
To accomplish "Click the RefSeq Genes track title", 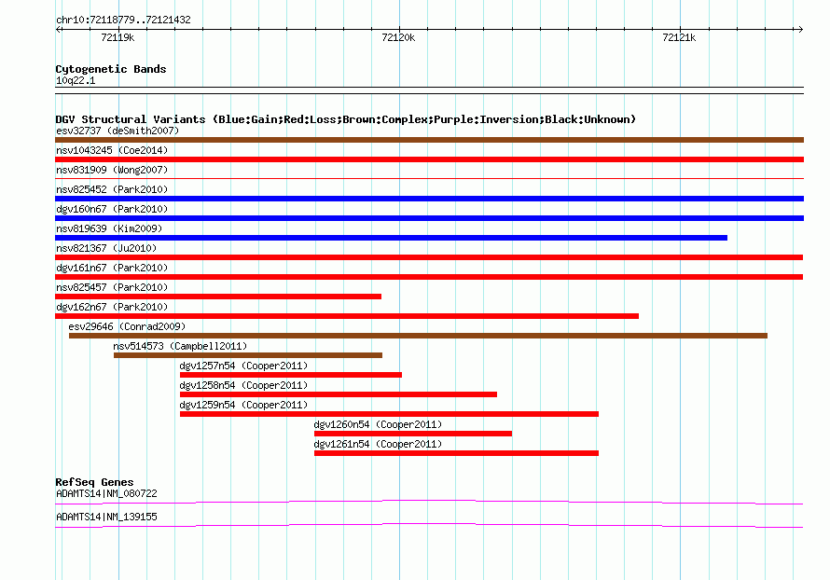I will pos(94,482).
